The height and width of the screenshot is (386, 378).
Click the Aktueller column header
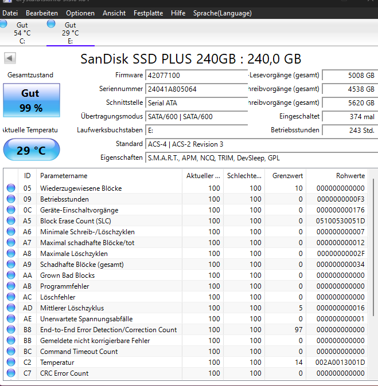[x=202, y=176]
